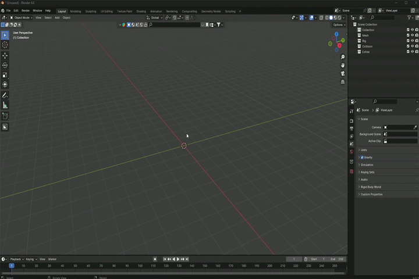Open the Object Mode dropdown

click(22, 17)
